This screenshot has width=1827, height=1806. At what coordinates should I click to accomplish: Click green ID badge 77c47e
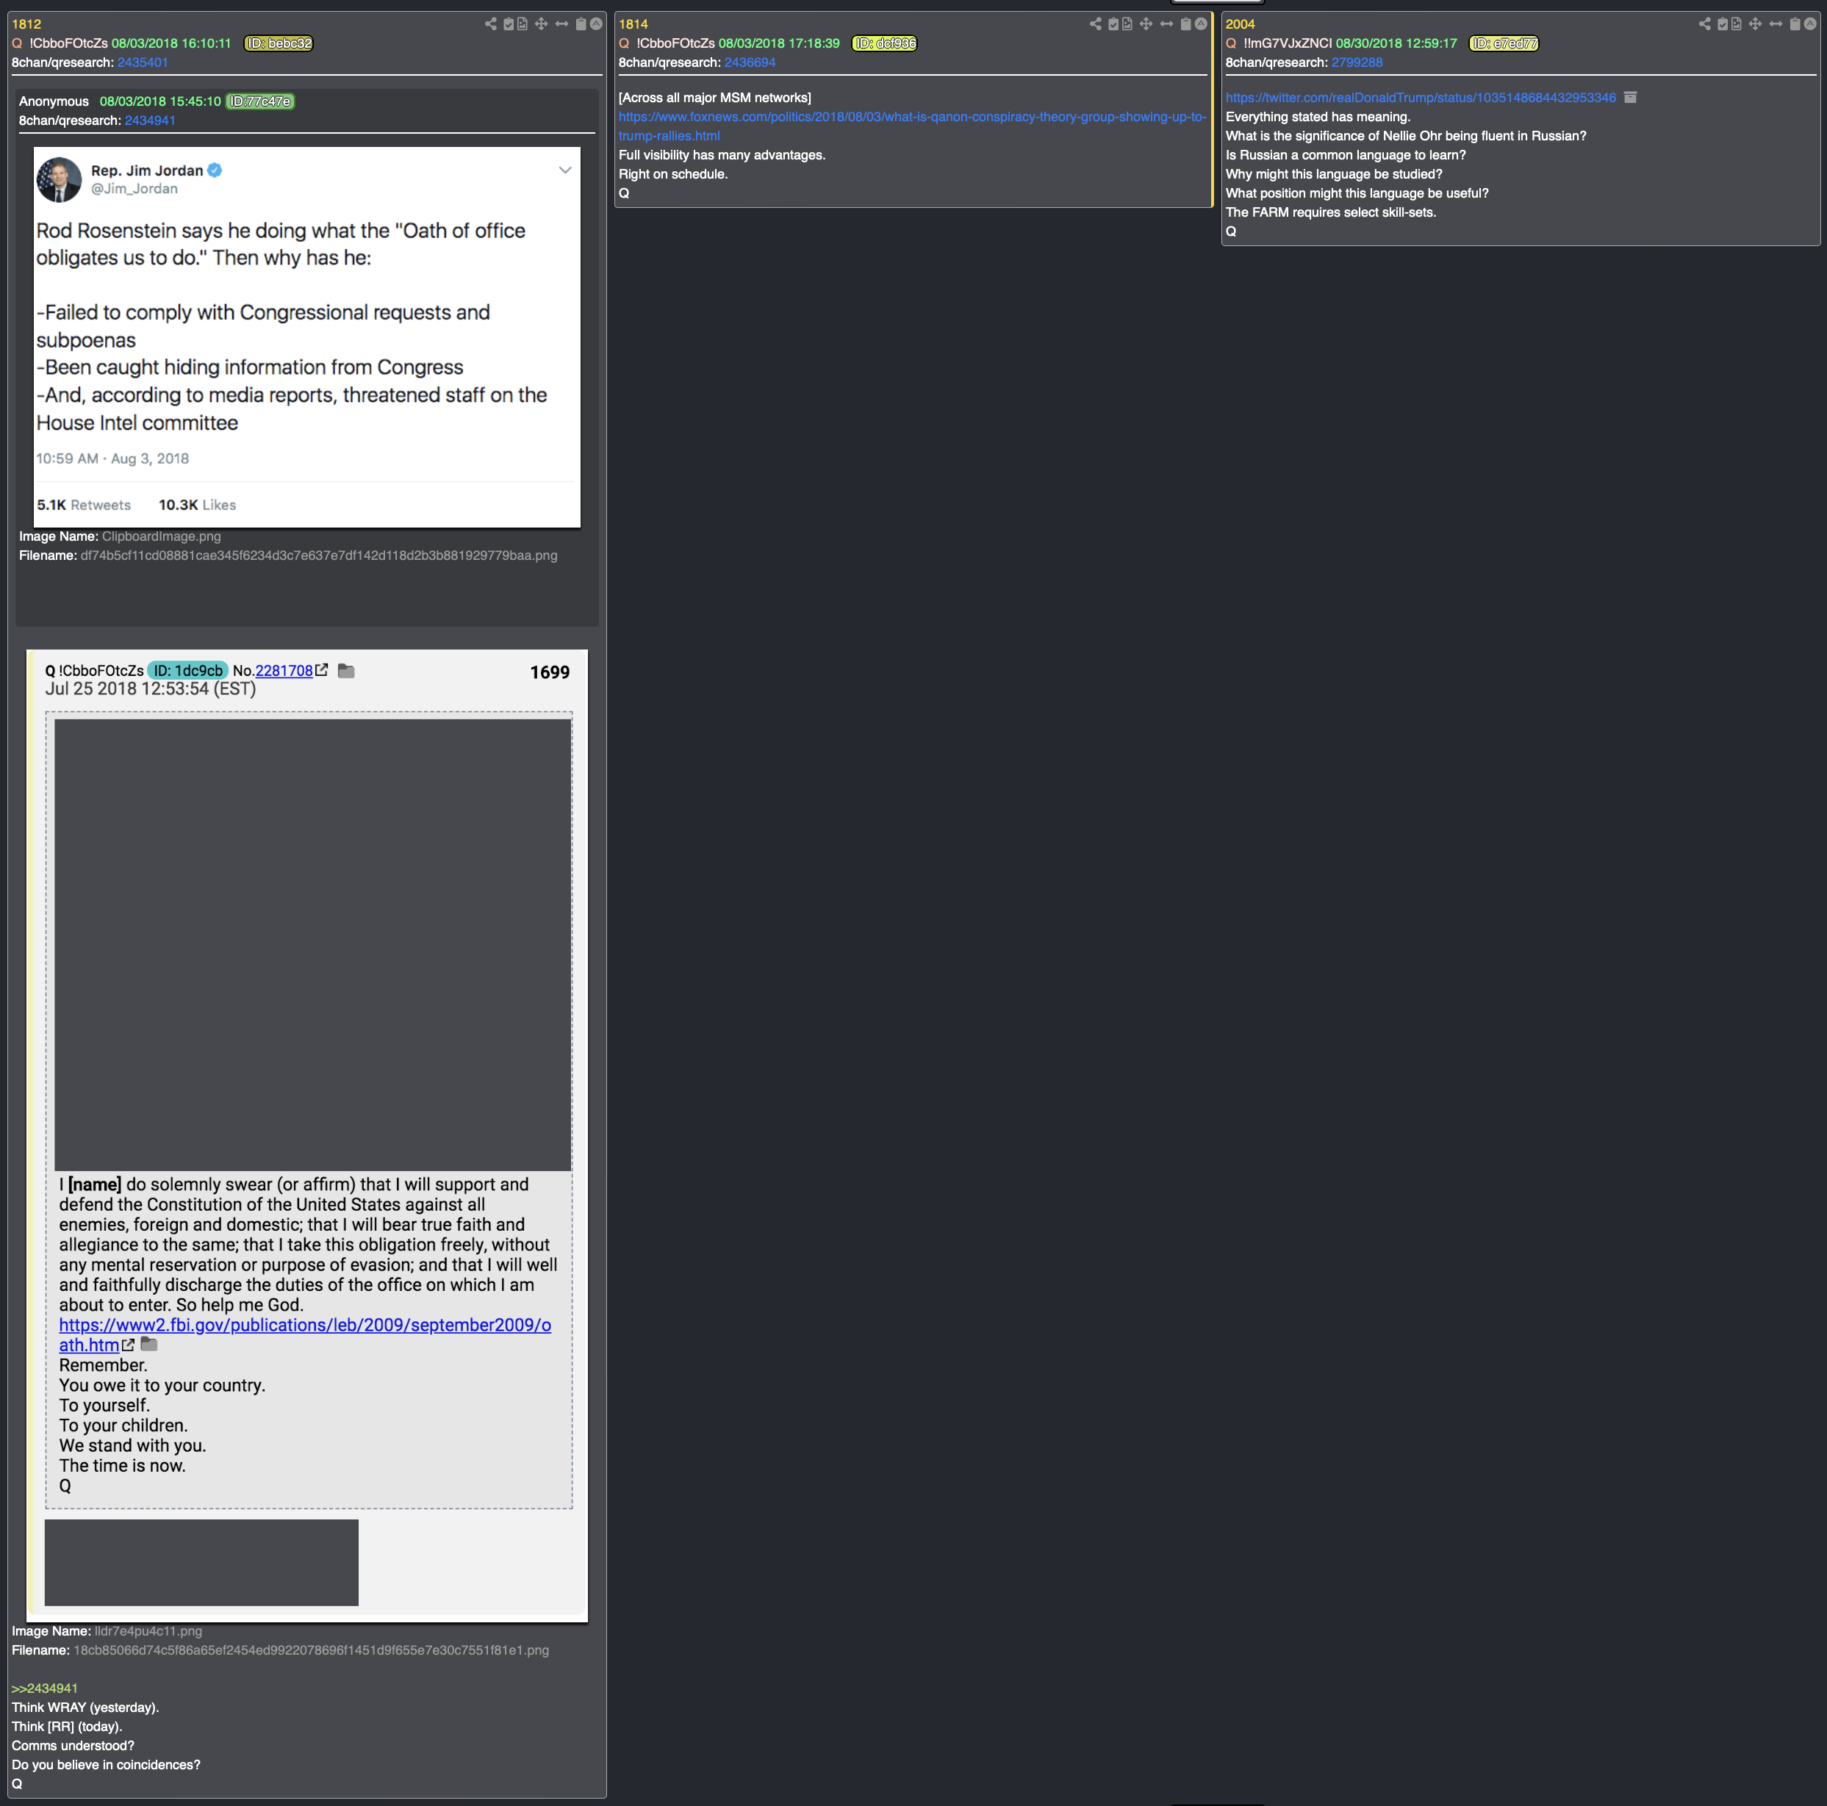(260, 101)
